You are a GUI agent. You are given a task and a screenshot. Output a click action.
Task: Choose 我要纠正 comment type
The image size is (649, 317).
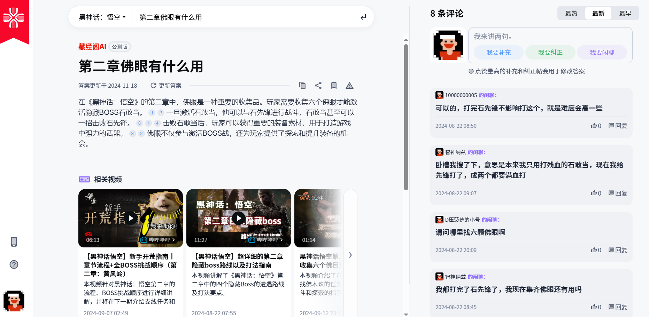(550, 53)
